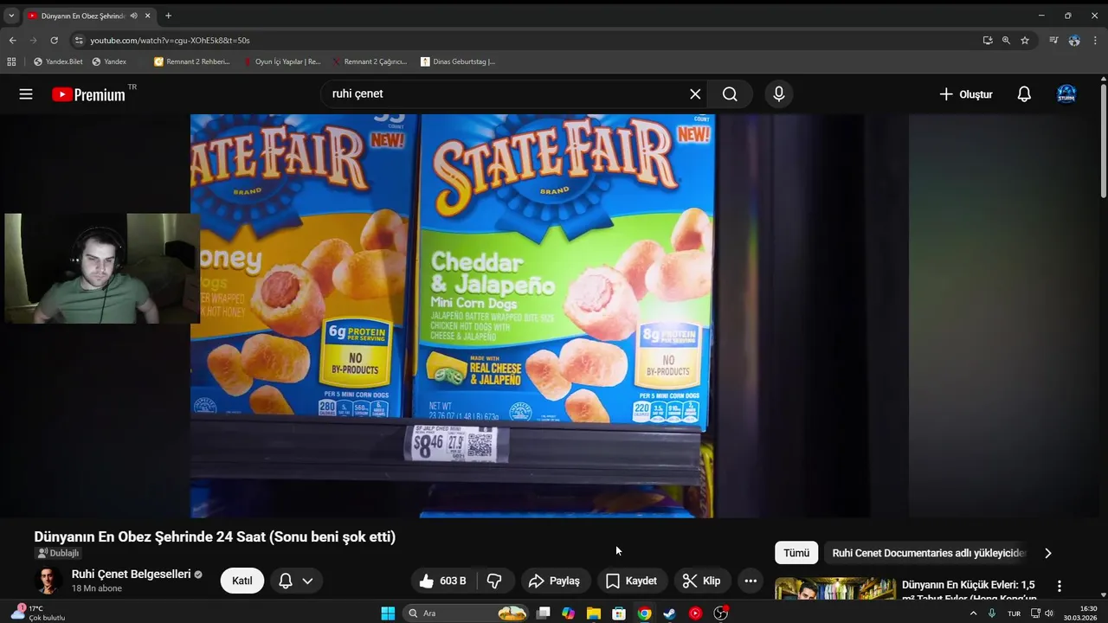Start voice search with the microphone

[779, 94]
